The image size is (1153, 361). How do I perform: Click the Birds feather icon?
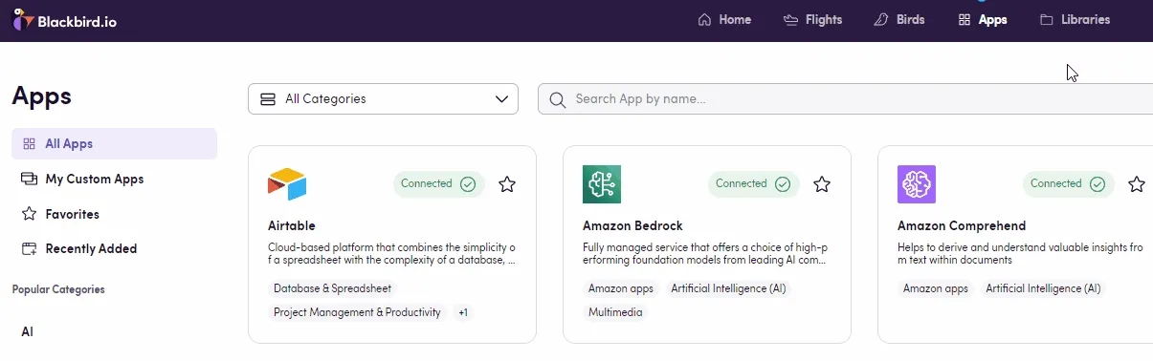click(x=881, y=19)
